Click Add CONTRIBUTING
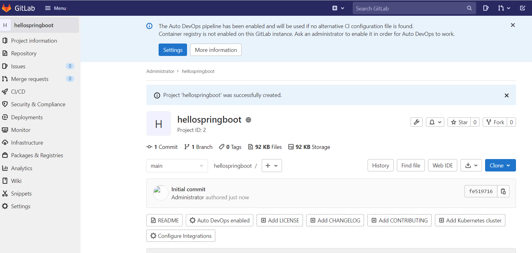The image size is (532, 253). (399, 220)
